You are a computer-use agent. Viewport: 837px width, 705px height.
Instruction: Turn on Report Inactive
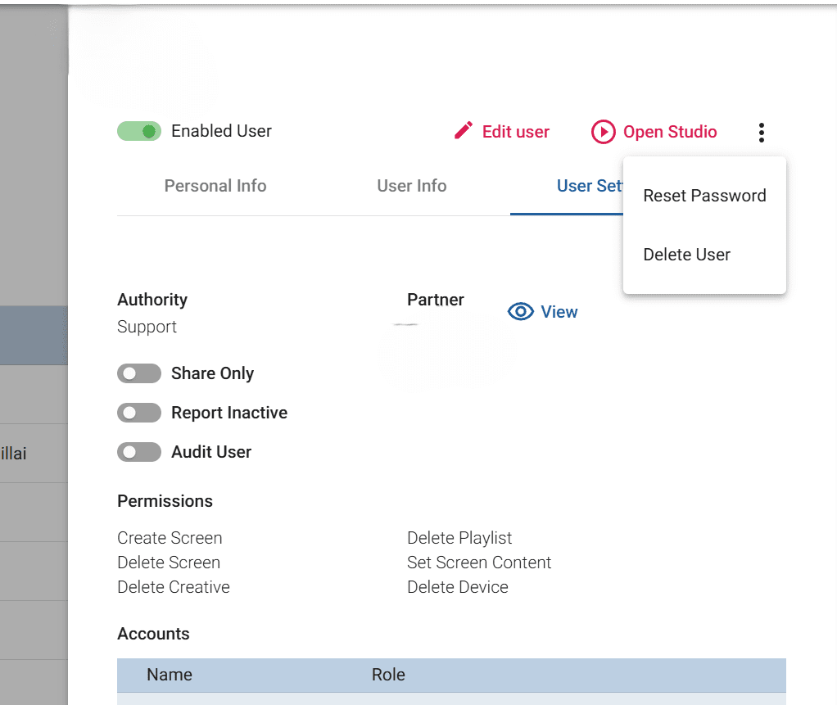point(139,413)
